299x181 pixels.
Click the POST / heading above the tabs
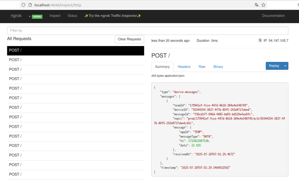tap(160, 56)
